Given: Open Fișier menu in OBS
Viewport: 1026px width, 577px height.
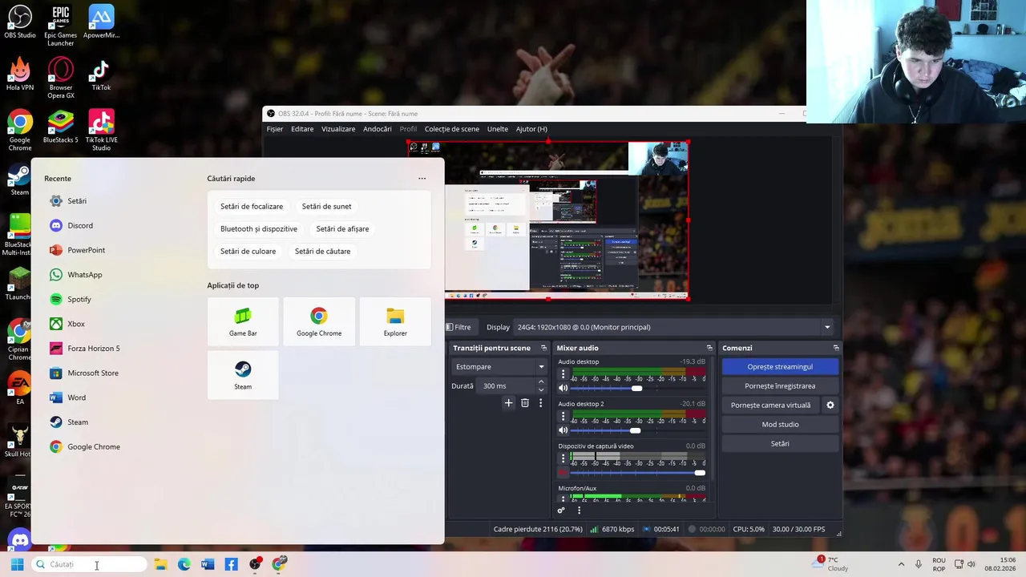Looking at the screenshot, I should coord(275,129).
